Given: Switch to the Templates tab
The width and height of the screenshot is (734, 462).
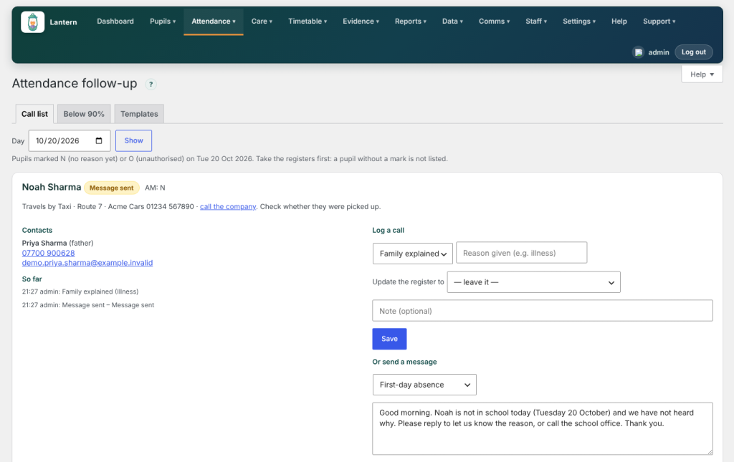Looking at the screenshot, I should pyautogui.click(x=139, y=114).
